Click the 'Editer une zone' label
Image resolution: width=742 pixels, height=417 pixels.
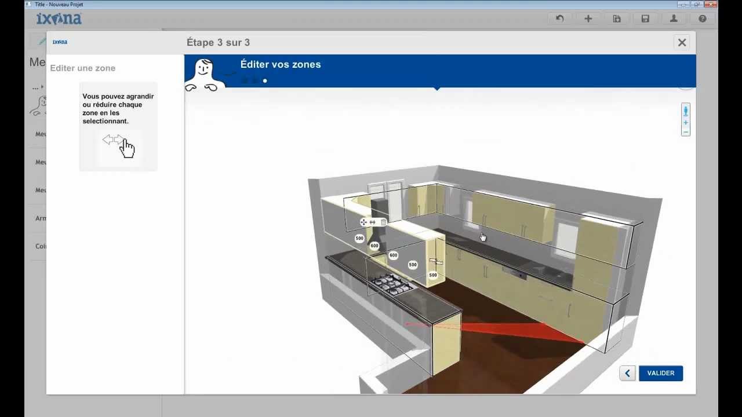click(x=83, y=68)
